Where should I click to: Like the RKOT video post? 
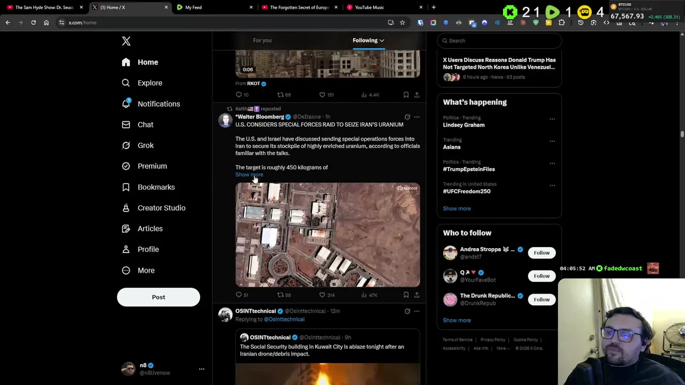point(322,95)
